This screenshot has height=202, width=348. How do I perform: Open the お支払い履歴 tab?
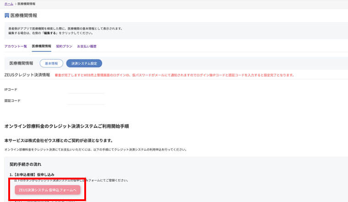tap(87, 46)
